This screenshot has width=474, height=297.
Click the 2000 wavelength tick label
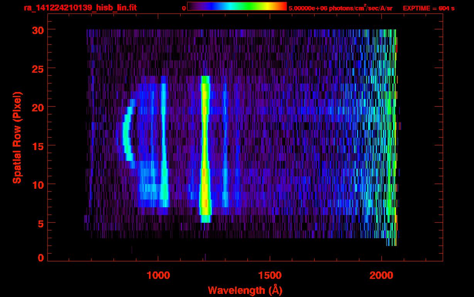pos(381,275)
